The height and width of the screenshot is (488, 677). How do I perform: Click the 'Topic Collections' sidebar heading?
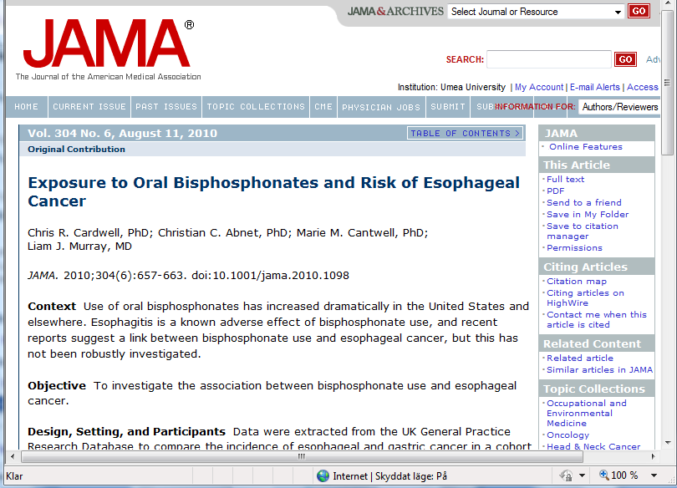(x=594, y=389)
